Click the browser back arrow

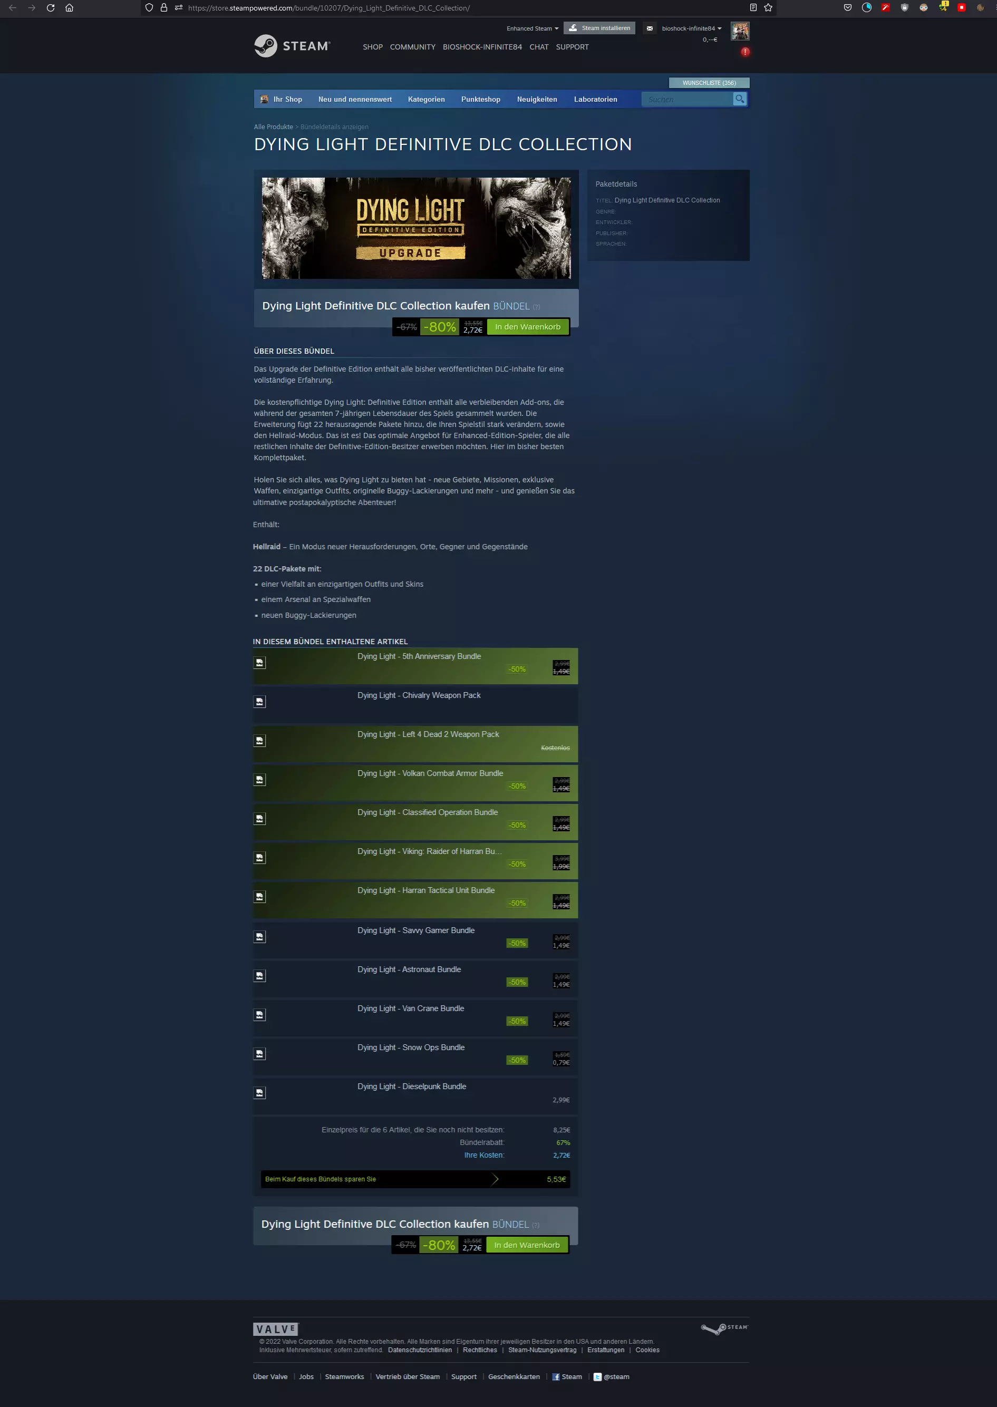12,8
